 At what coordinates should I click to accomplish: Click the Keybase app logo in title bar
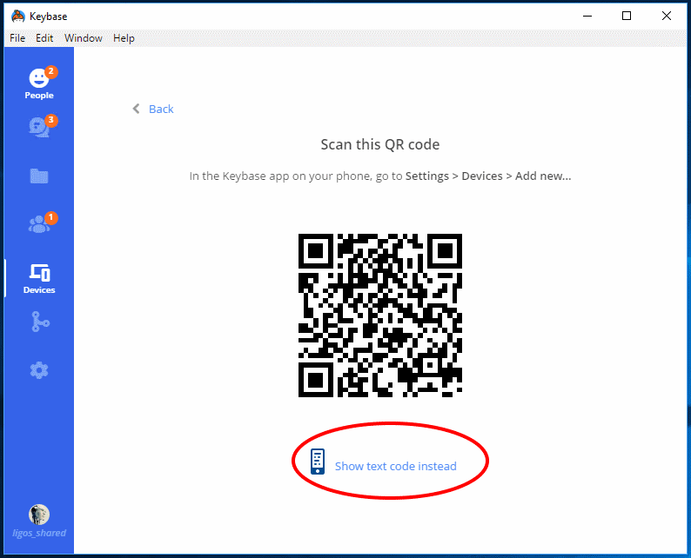pyautogui.click(x=18, y=17)
